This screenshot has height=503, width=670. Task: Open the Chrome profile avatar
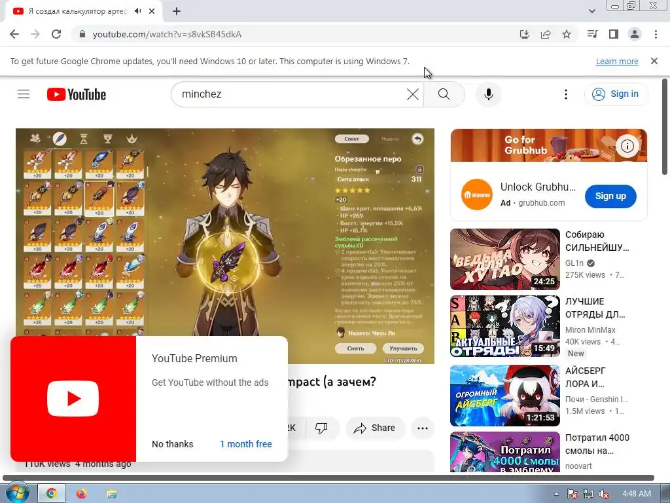635,34
